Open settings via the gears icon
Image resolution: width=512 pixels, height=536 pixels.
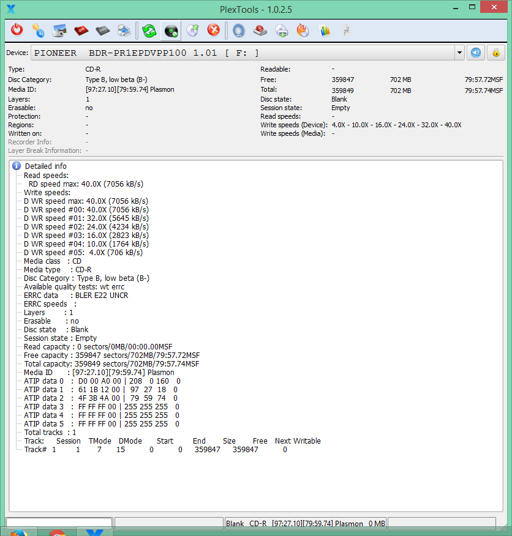pyautogui.click(x=38, y=31)
